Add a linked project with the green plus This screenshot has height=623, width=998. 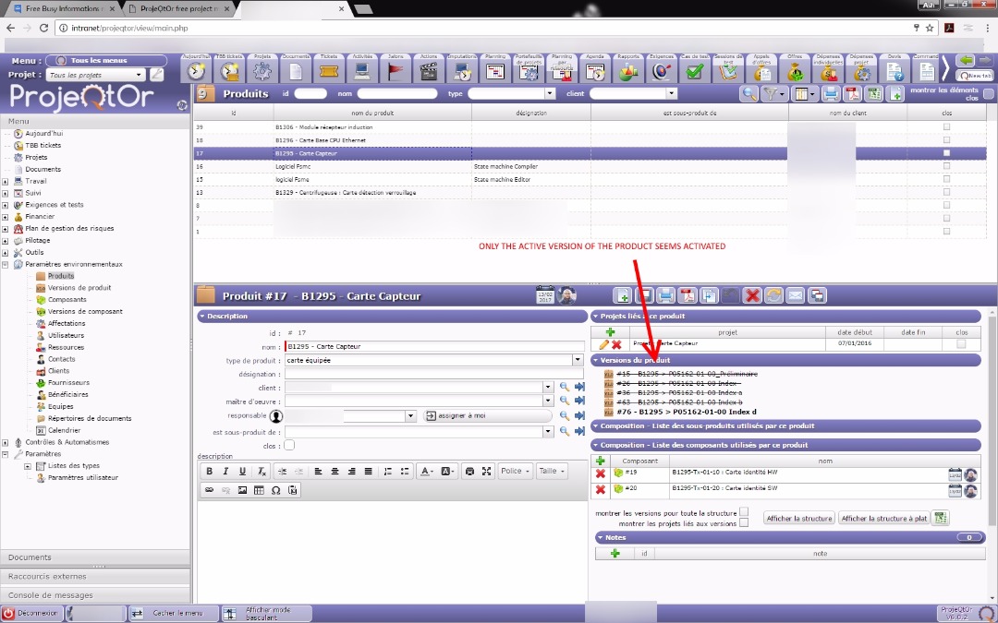(610, 332)
